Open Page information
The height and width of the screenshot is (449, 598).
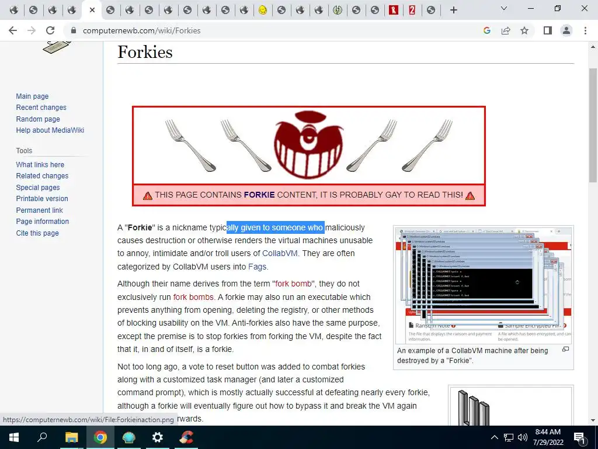[42, 222]
